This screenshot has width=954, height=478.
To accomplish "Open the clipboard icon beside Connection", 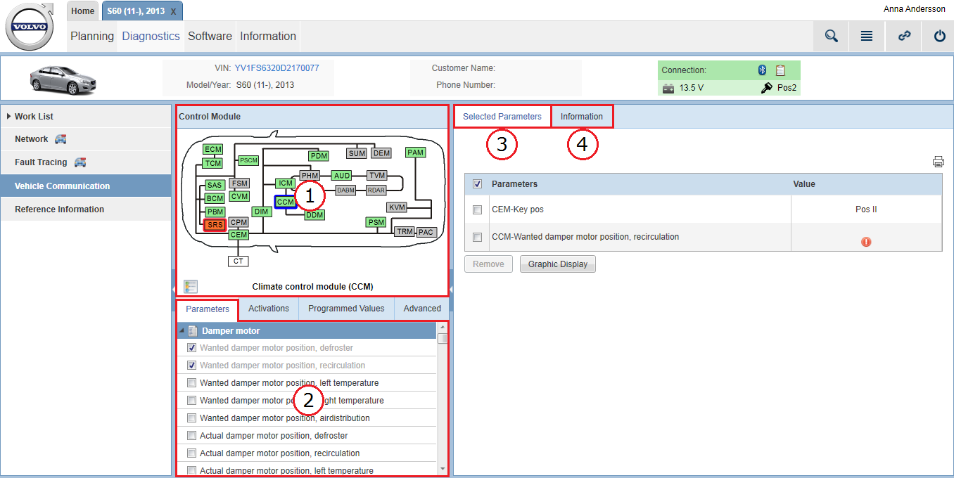I will point(780,70).
